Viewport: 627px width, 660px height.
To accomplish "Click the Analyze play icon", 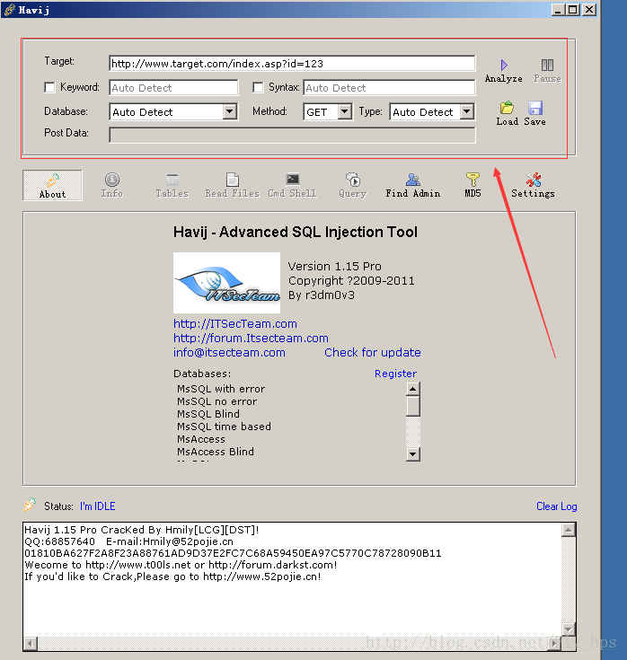I will coord(504,66).
